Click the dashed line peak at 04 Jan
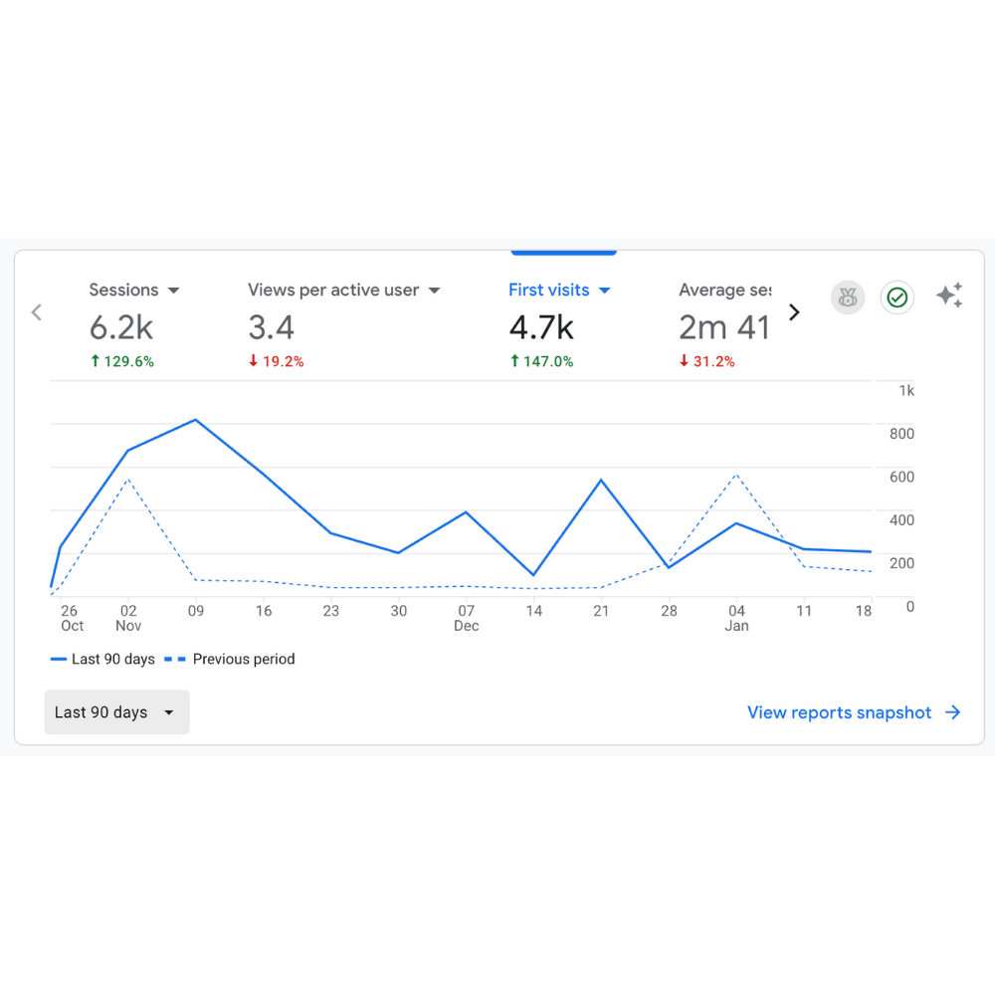 (x=736, y=475)
